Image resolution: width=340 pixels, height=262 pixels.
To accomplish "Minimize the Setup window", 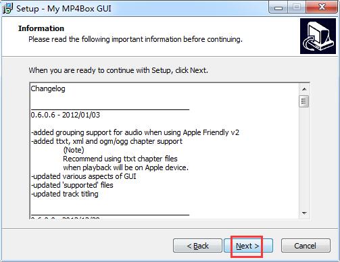I will pos(278,8).
